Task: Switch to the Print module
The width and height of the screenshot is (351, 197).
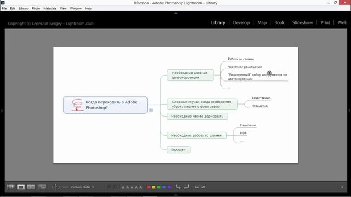Action: point(325,22)
